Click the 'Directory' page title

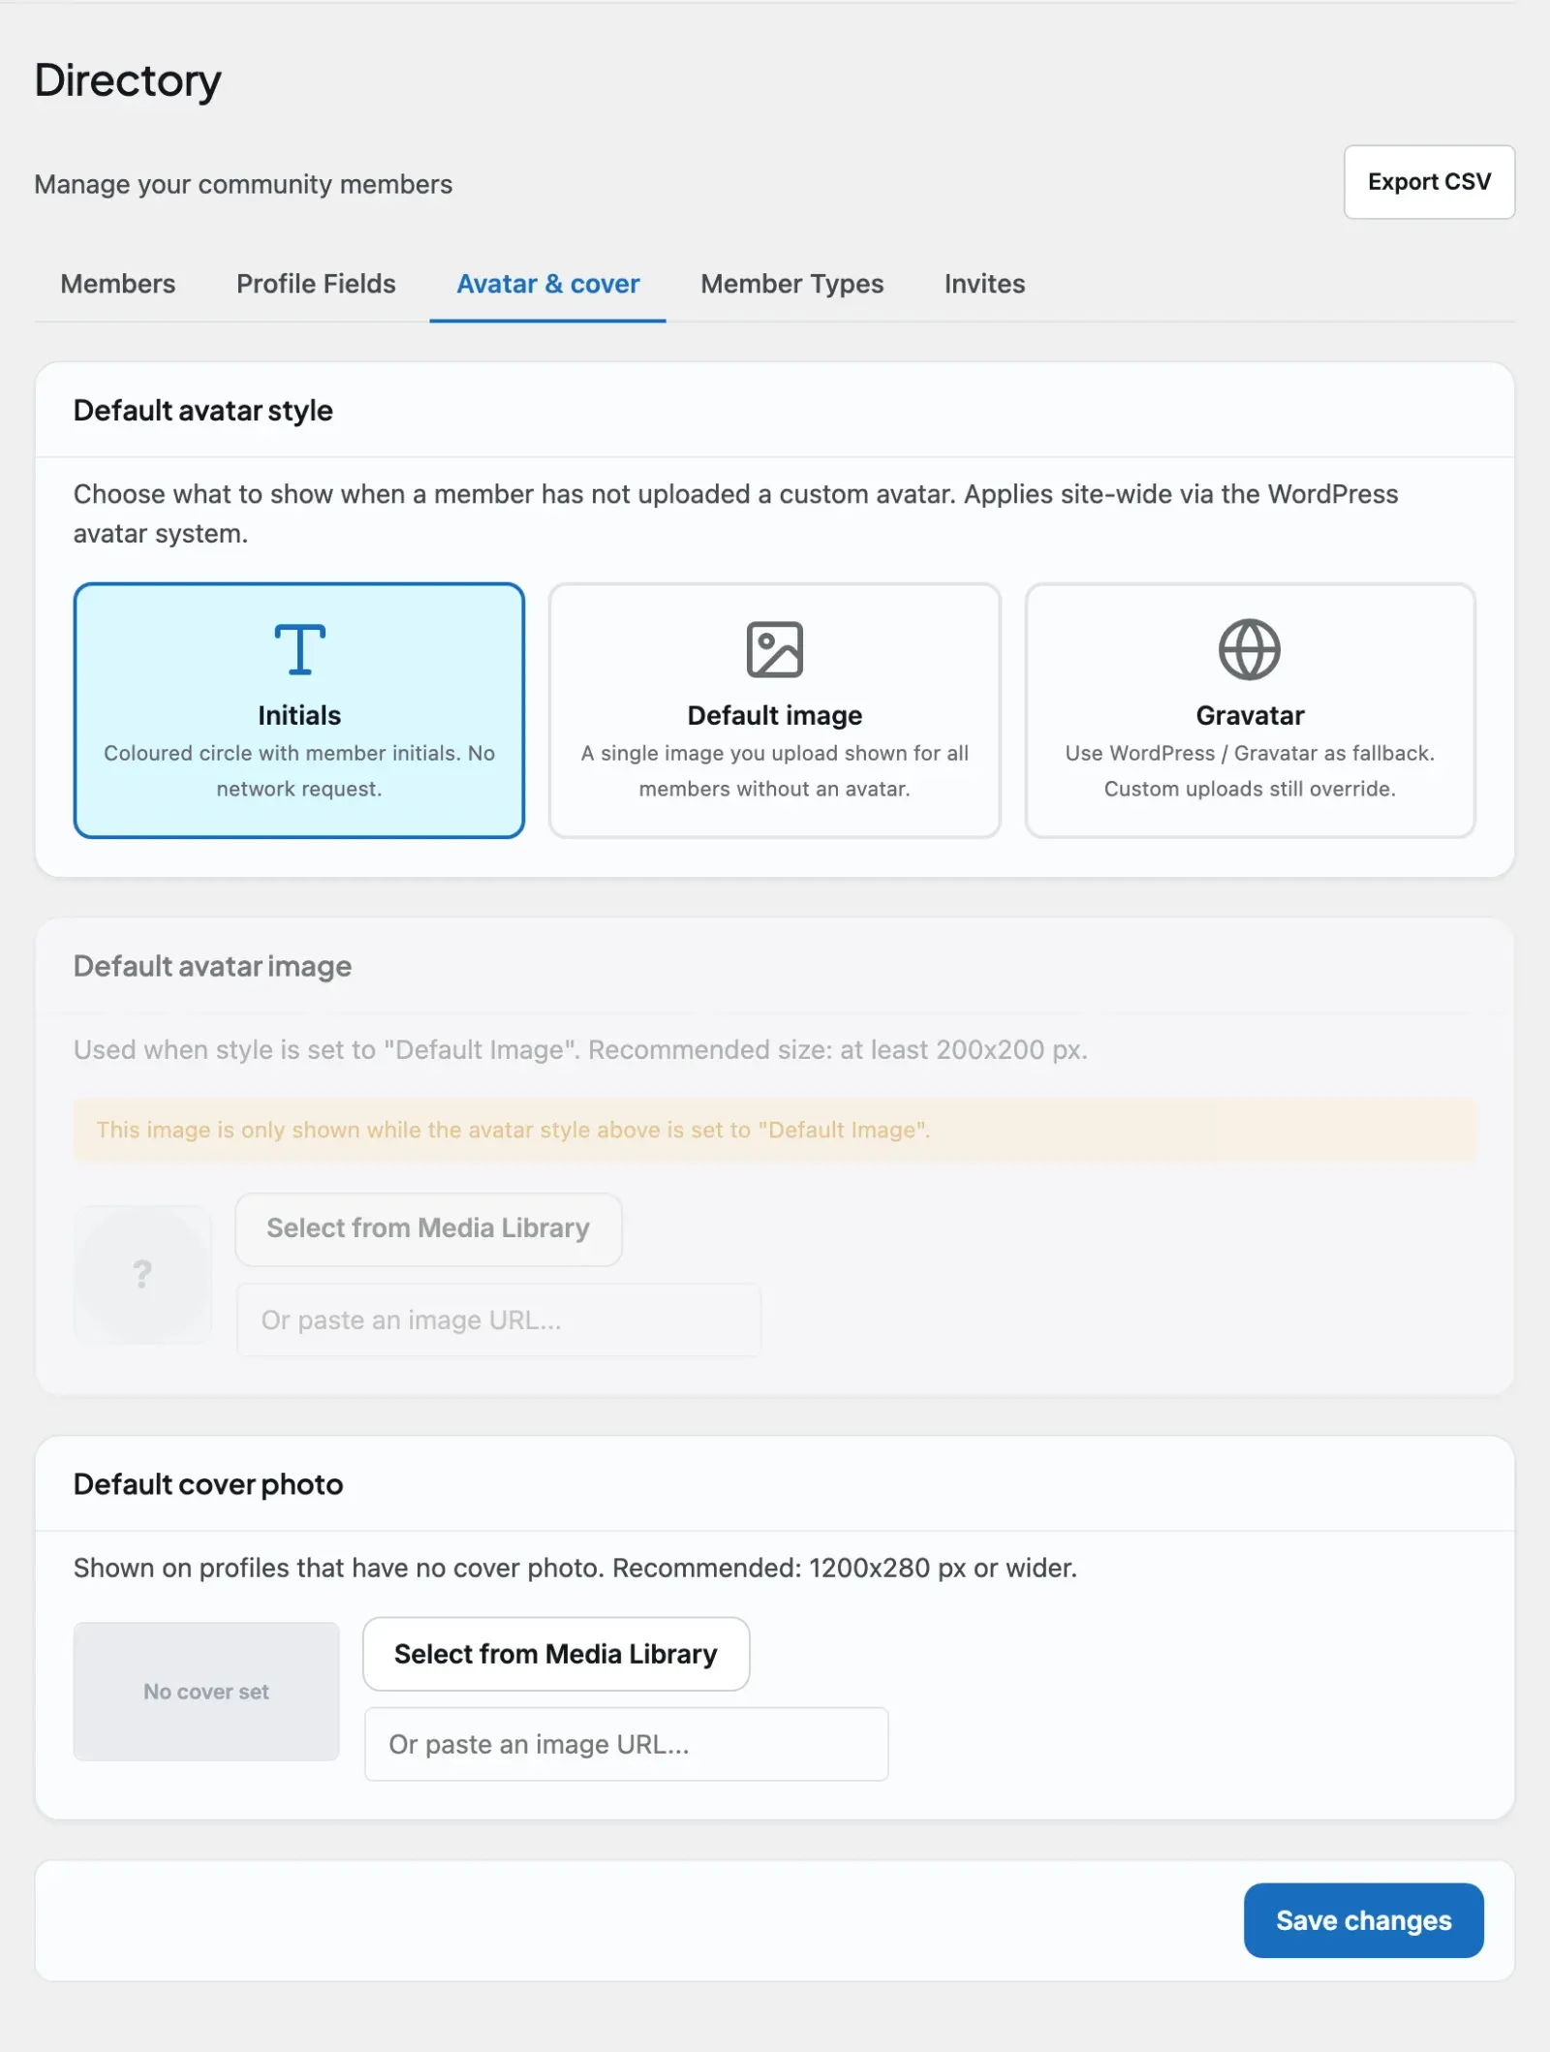coord(128,80)
